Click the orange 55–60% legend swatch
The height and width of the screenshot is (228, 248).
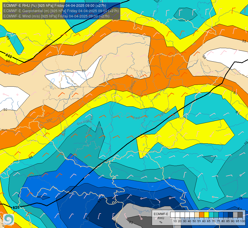pyautogui.click(x=201, y=215)
